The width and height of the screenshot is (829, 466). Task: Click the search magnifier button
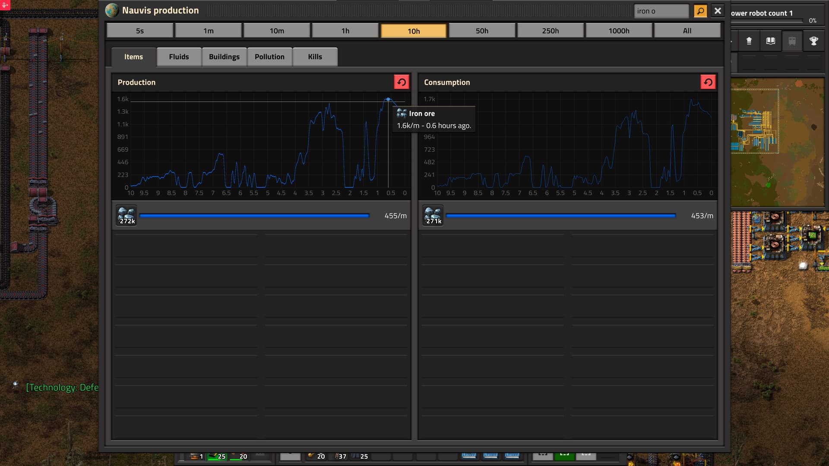tap(700, 11)
